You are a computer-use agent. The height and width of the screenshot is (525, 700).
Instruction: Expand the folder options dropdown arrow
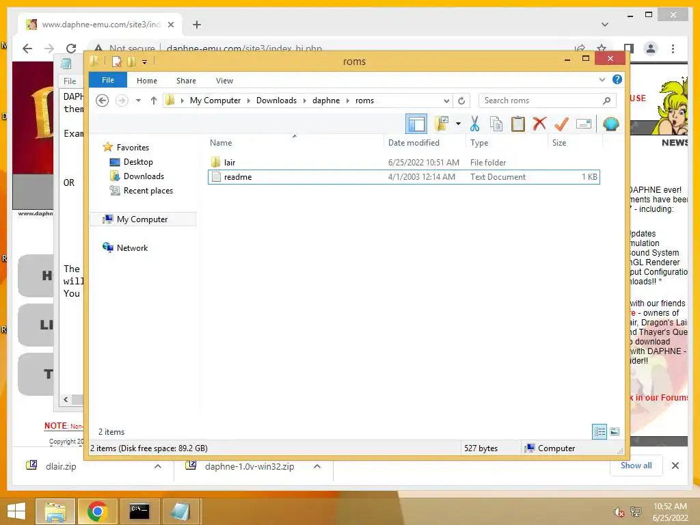click(458, 124)
